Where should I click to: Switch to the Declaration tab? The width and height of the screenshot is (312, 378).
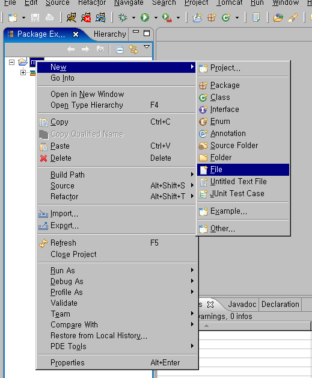click(x=280, y=305)
